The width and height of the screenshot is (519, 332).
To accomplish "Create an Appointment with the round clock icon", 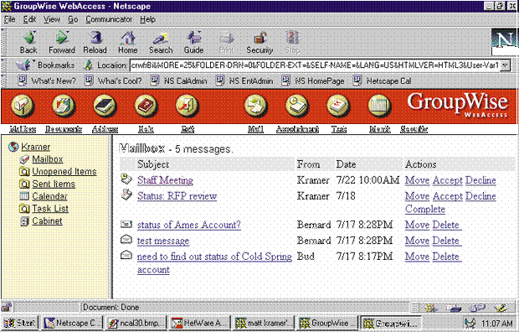I will click(297, 106).
